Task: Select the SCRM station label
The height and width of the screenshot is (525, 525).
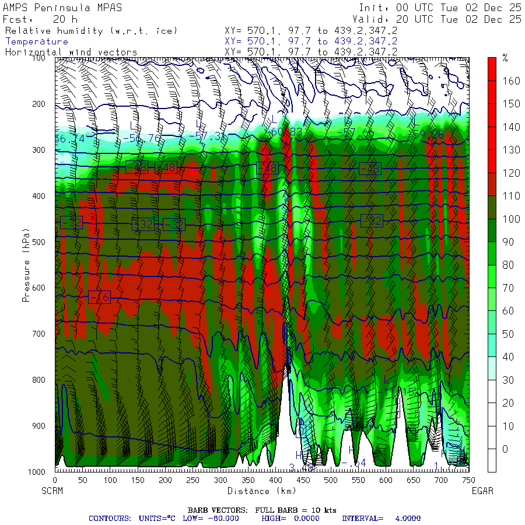Action: (52, 491)
